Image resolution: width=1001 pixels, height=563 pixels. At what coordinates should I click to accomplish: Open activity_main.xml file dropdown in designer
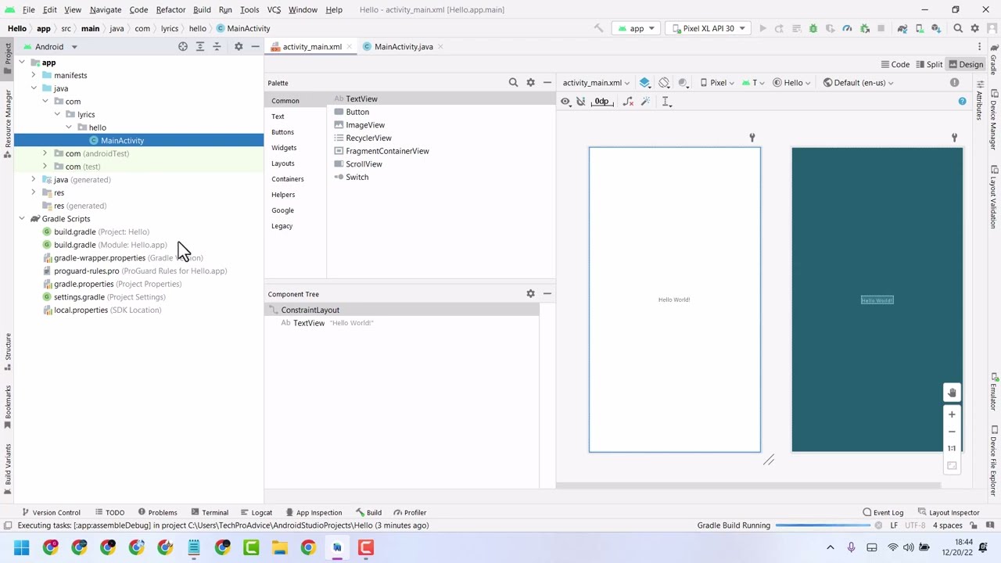pos(596,82)
